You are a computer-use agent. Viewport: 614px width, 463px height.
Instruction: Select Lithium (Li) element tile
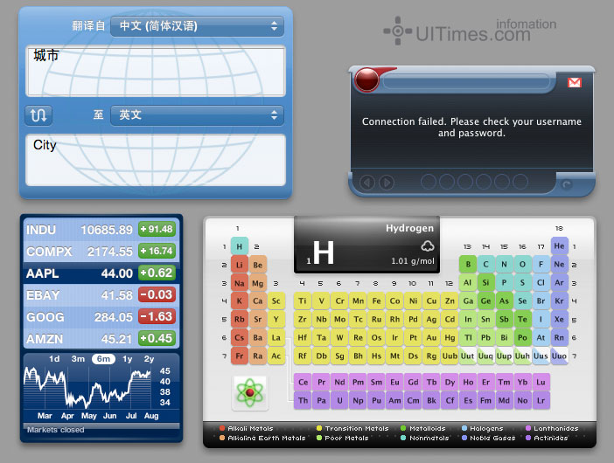click(240, 265)
